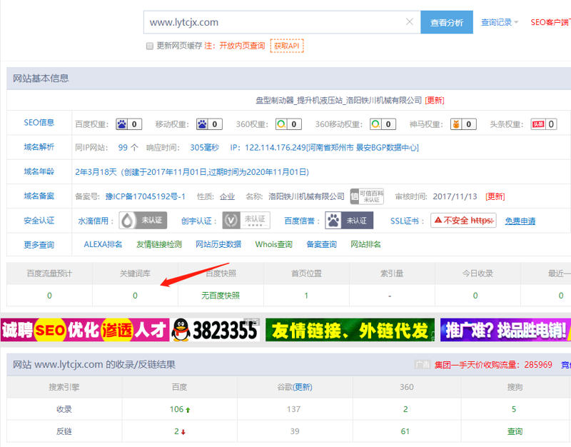Open the QQ 3823355 banner ad
Viewport: 571px width, 447px height.
tap(215, 330)
